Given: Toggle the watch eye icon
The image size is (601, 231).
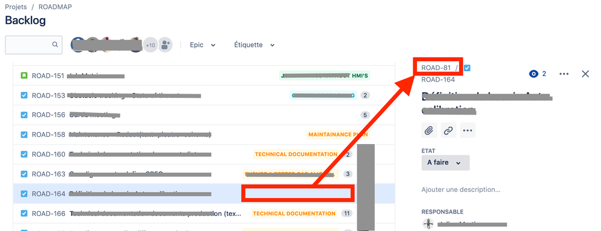Looking at the screenshot, I should (x=534, y=74).
